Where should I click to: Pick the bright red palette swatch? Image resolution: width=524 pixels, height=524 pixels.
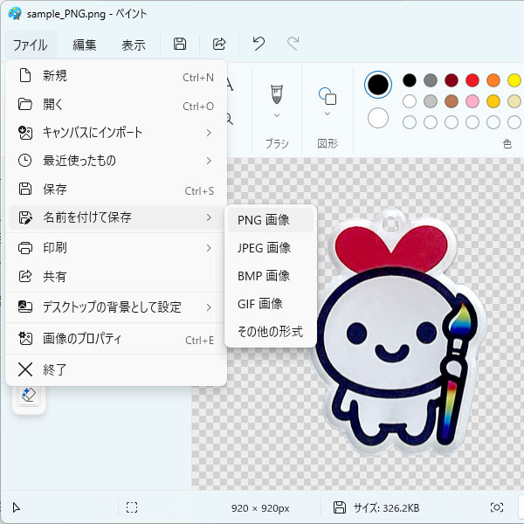[x=472, y=80]
